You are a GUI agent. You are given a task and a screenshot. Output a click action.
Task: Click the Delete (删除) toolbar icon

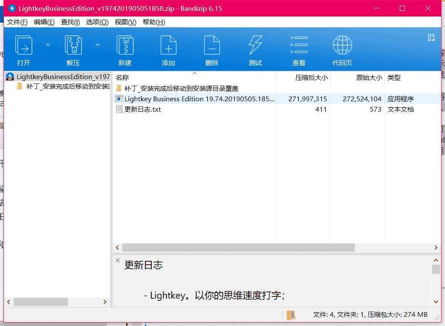212,45
